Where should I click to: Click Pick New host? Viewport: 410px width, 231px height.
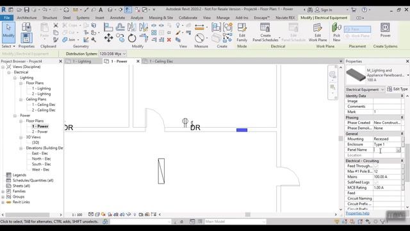pos(336,32)
